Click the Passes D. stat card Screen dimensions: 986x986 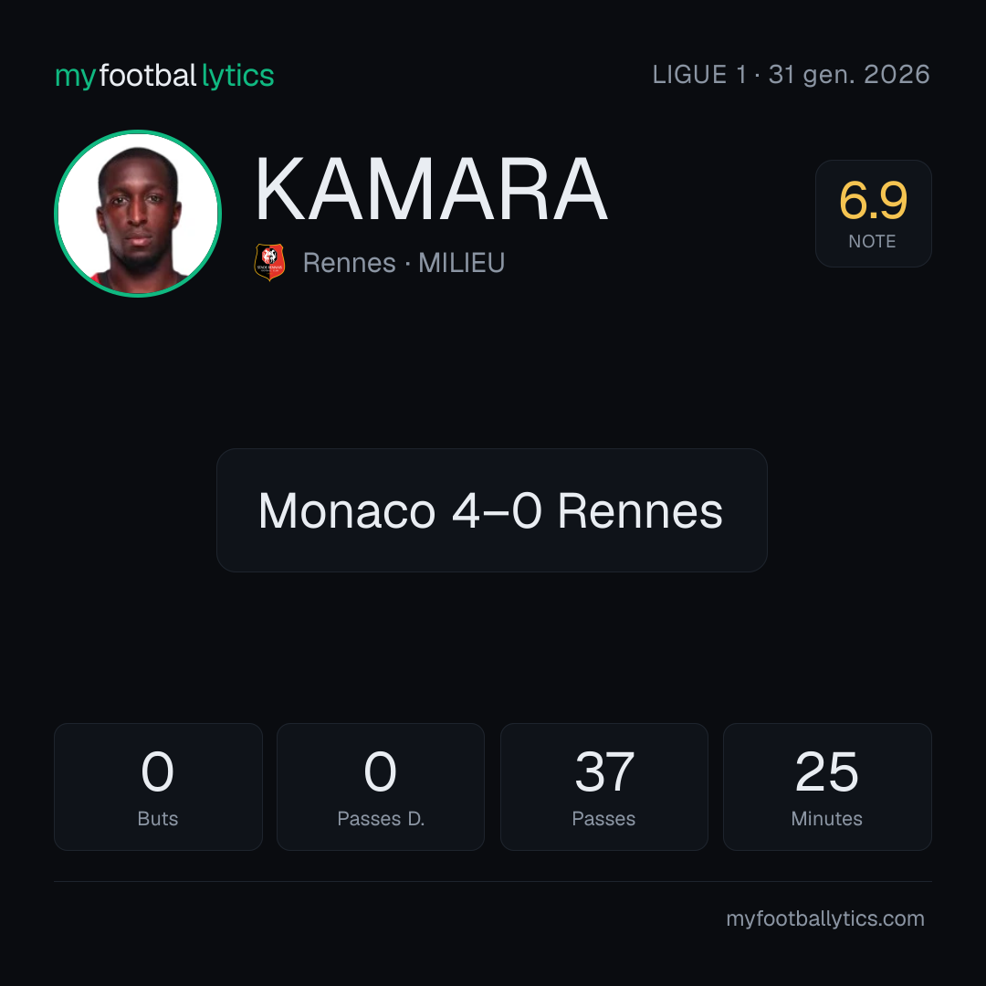tap(381, 787)
